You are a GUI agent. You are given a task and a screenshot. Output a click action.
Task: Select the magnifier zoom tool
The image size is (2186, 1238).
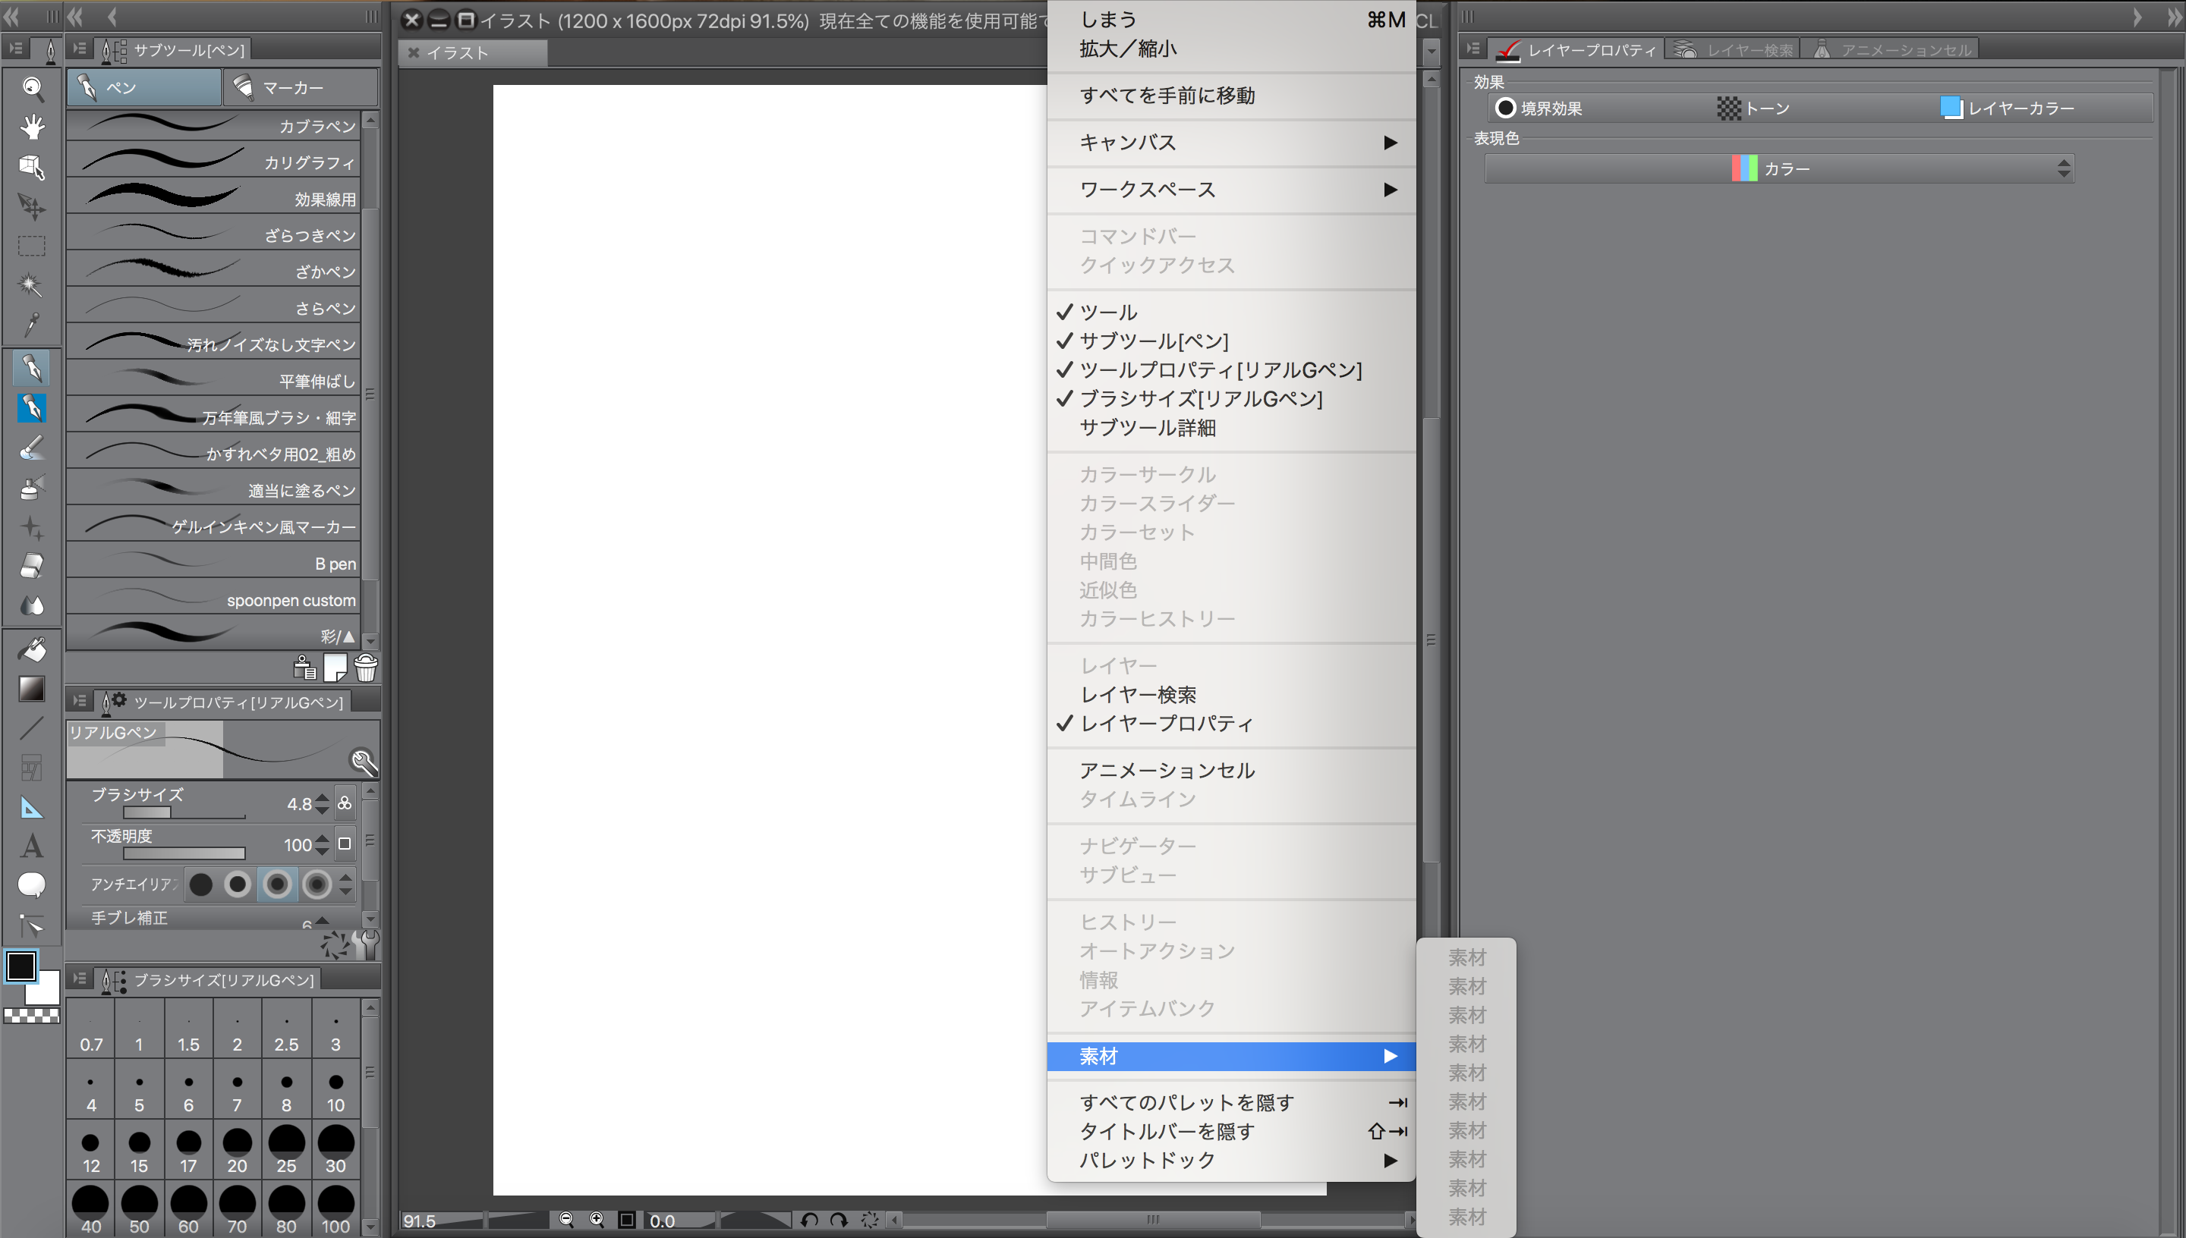point(33,87)
